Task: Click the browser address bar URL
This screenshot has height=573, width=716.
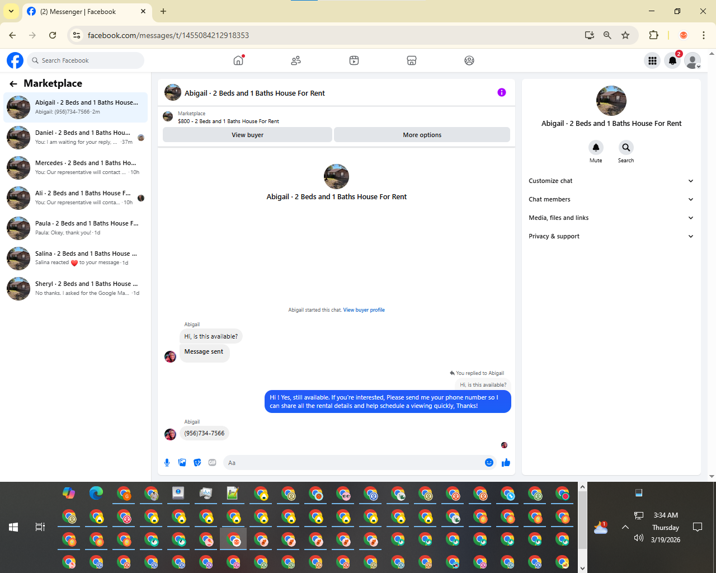Action: [x=168, y=35]
